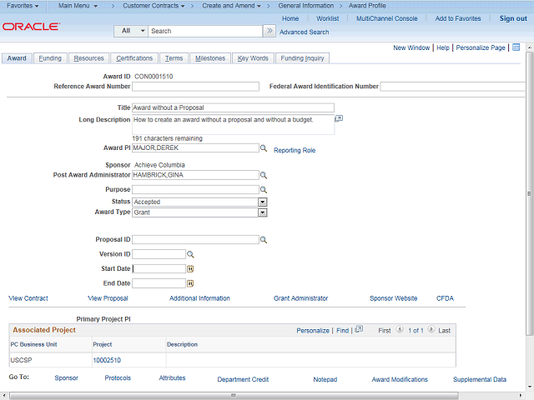This screenshot has height=400, width=534.
Task: Switch to the Funding Inquiry tab
Action: (x=303, y=58)
